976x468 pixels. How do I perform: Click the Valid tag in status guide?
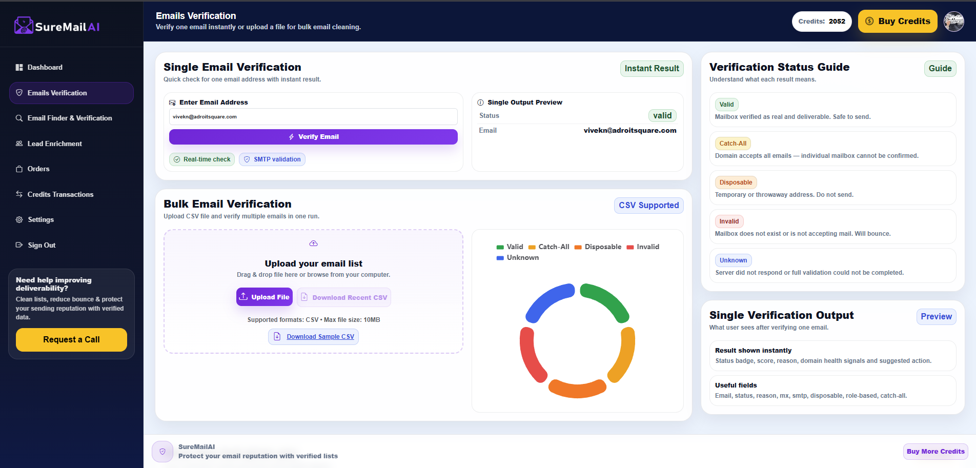coord(726,105)
